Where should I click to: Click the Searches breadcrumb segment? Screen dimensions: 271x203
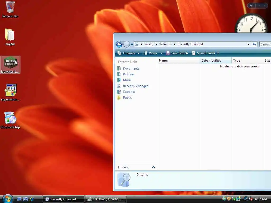[x=165, y=44]
